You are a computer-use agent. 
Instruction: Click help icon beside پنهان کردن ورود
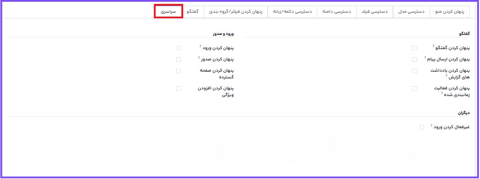point(200,46)
